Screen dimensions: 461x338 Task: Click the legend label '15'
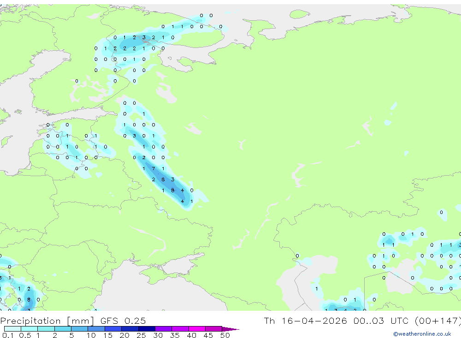pyautogui.click(x=108, y=335)
